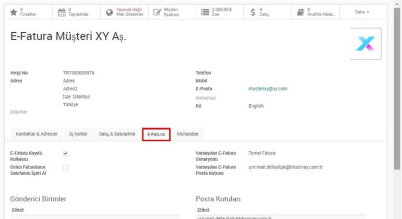Click urn:mail:defaultpk@trksolvay.com.tr mailbox value
This screenshot has height=219, width=402.
pos(286,167)
